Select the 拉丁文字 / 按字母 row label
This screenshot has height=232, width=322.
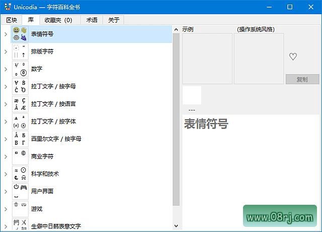click(53, 86)
